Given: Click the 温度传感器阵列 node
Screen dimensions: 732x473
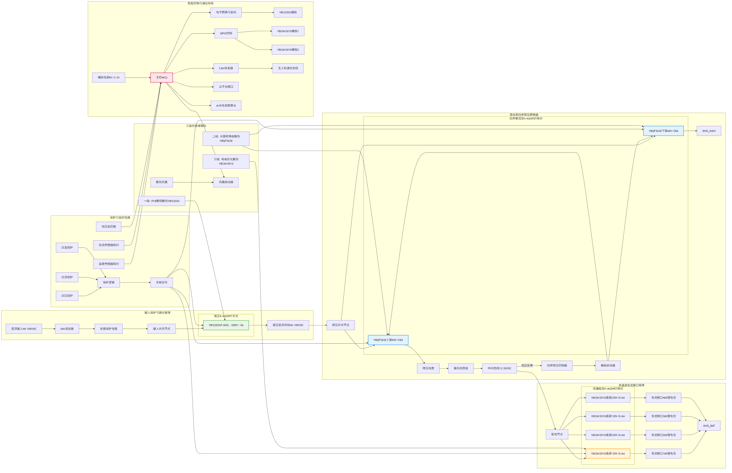Looking at the screenshot, I should coord(109,264).
